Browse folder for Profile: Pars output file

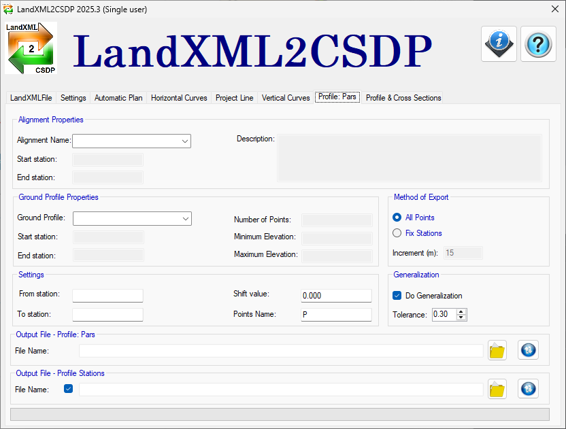(498, 351)
